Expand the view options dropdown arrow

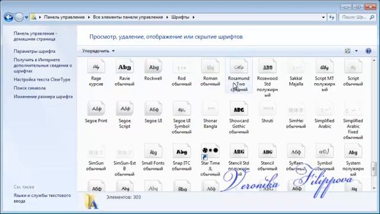[356, 51]
